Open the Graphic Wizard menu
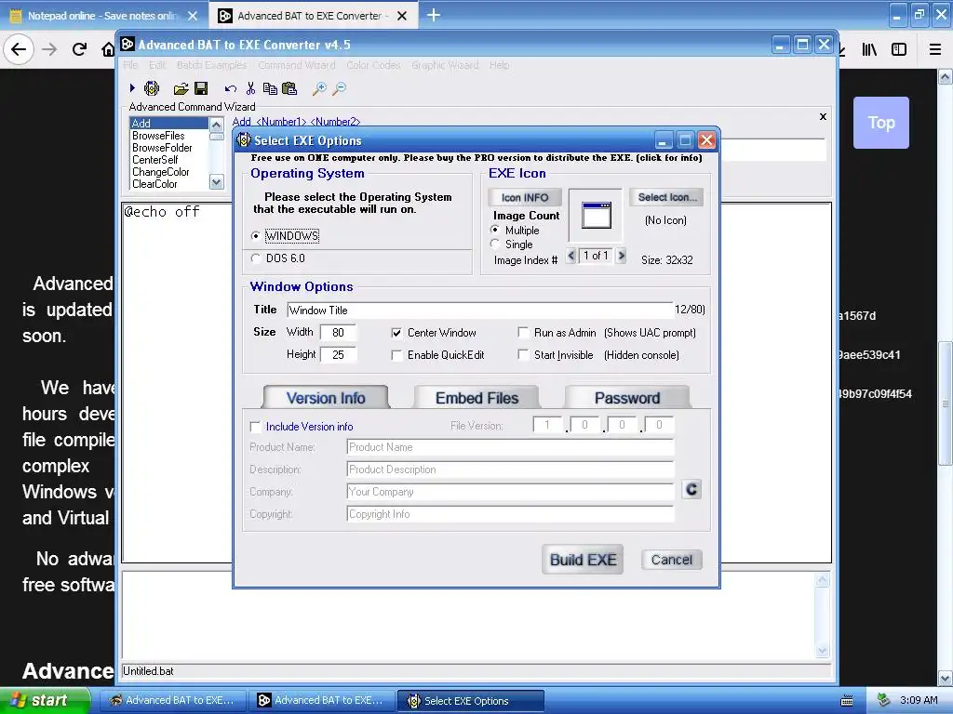 [x=445, y=65]
